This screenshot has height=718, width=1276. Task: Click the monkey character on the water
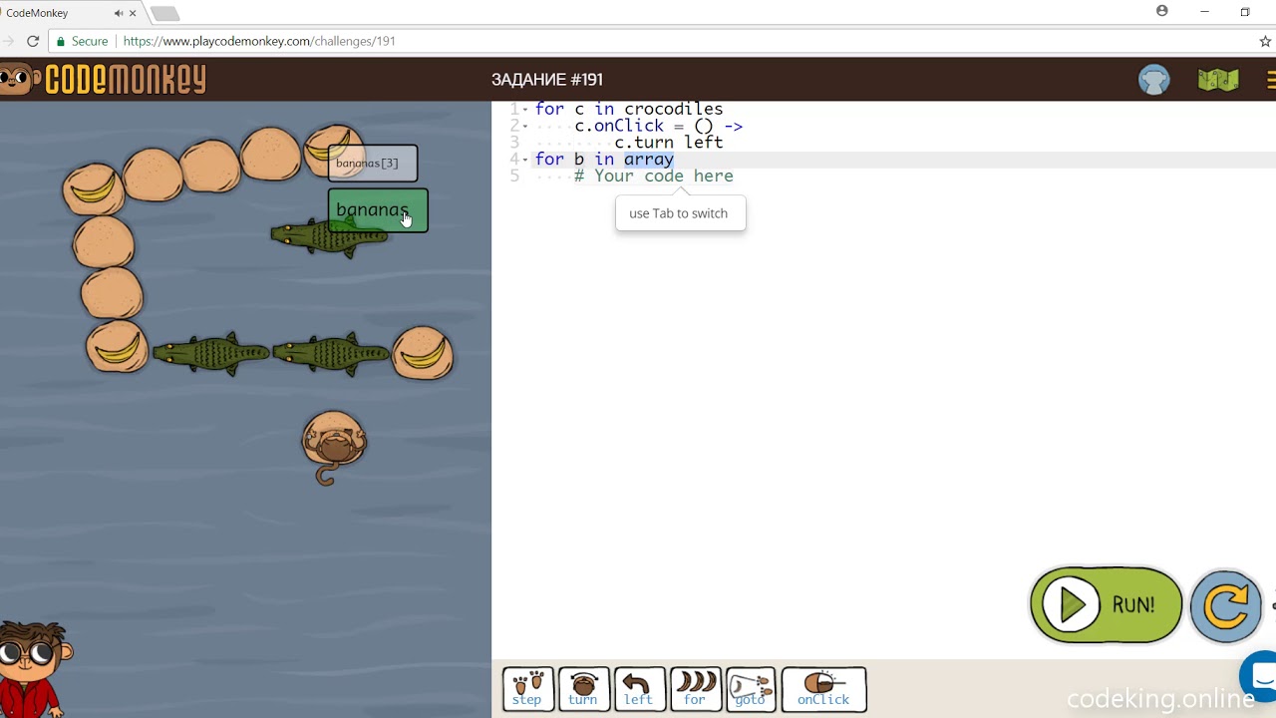(x=334, y=445)
